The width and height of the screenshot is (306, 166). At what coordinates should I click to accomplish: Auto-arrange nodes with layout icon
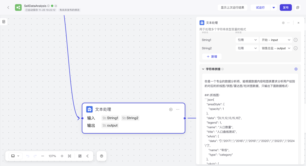tap(80, 156)
